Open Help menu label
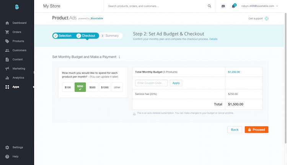Screen dimensions: 287x165 point(15,157)
